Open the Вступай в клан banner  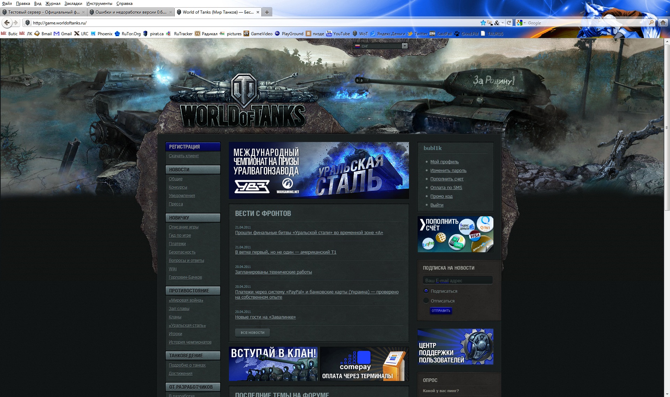tap(273, 364)
